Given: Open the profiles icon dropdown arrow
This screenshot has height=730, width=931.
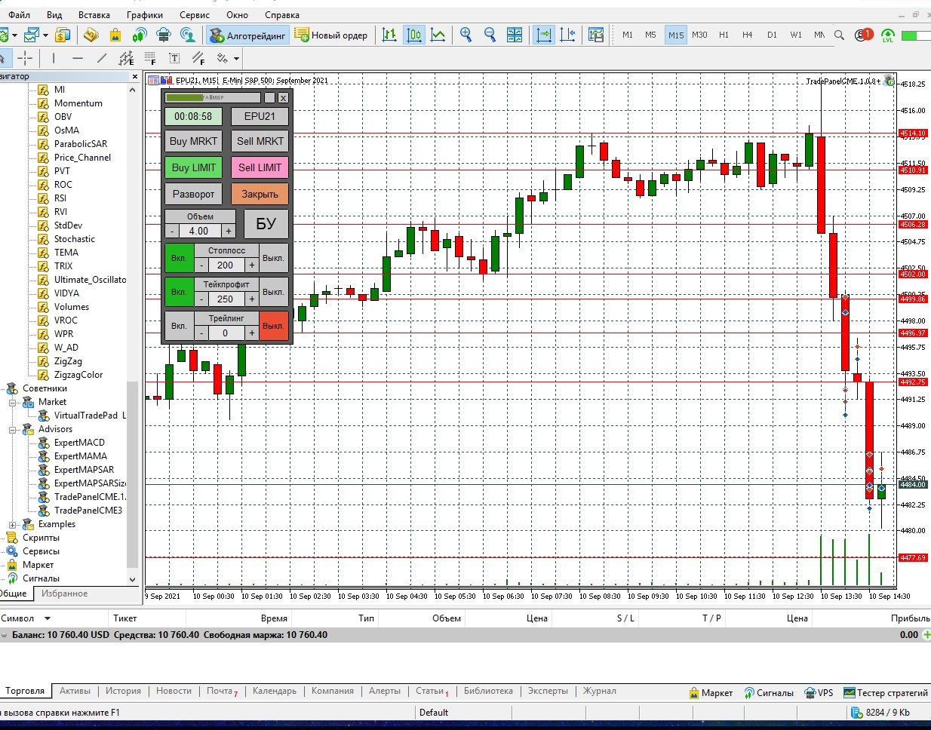Looking at the screenshot, I should (x=45, y=35).
